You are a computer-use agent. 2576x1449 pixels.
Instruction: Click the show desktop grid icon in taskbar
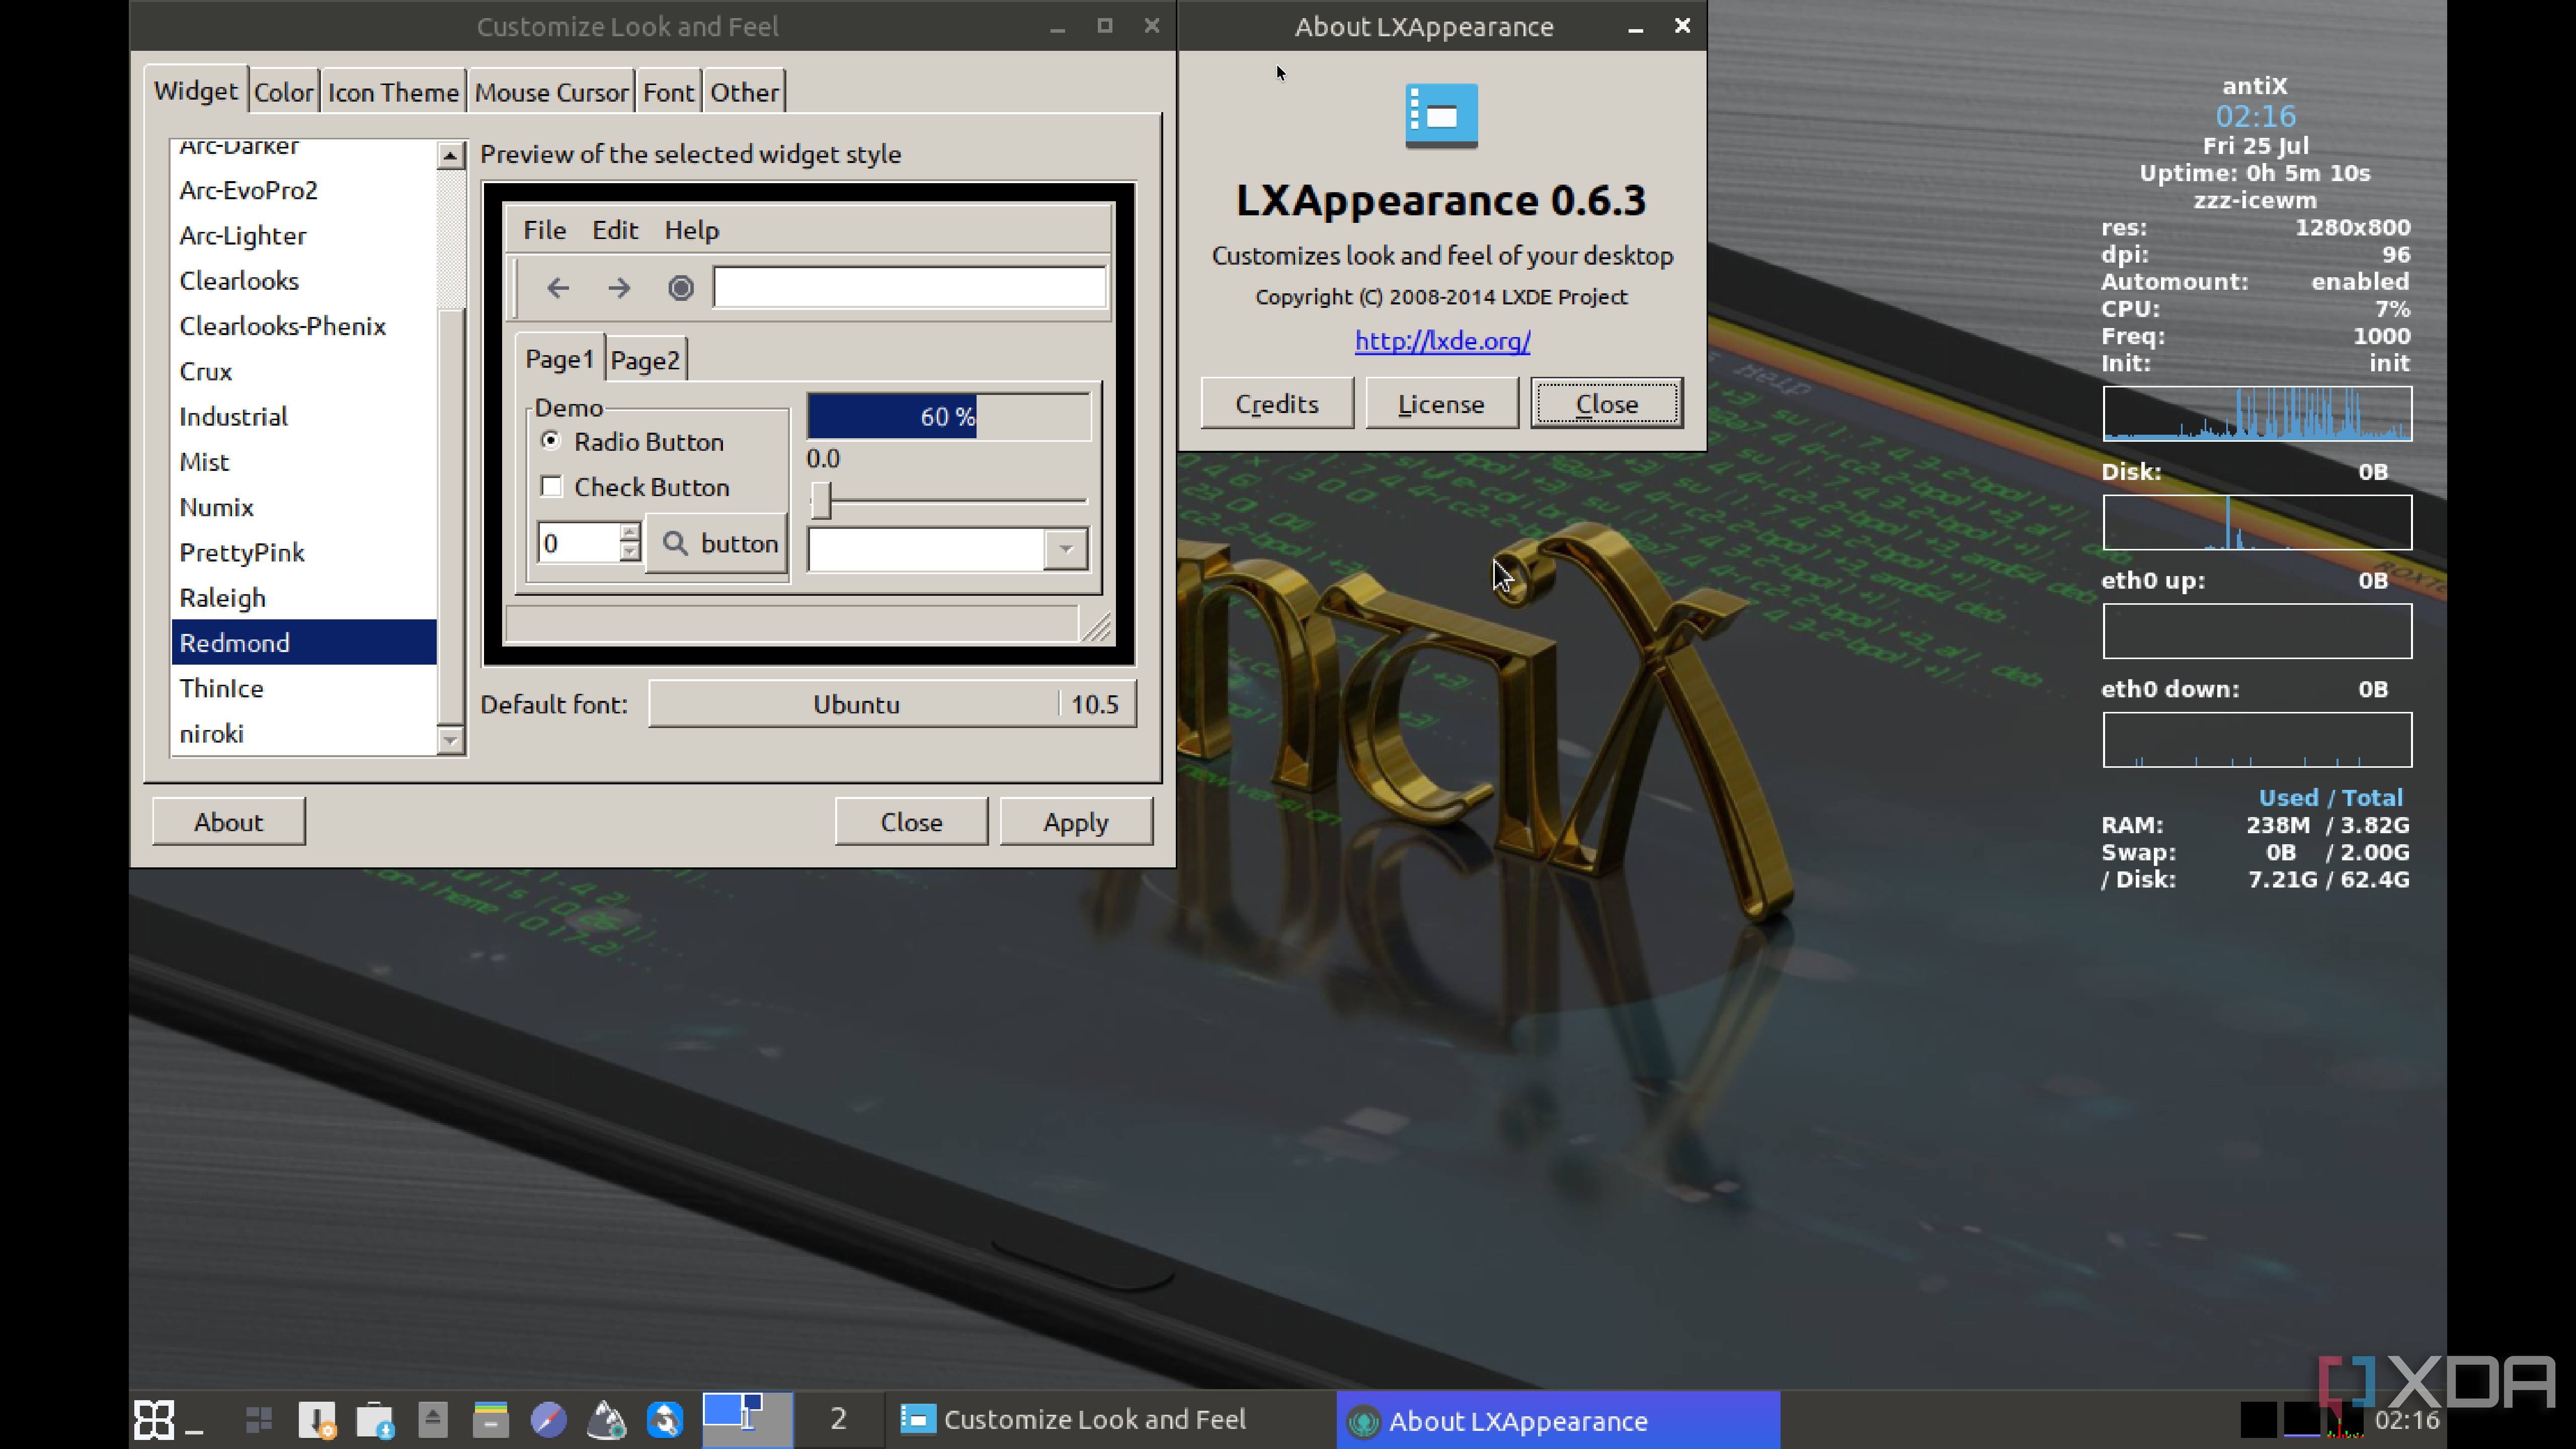point(259,1419)
